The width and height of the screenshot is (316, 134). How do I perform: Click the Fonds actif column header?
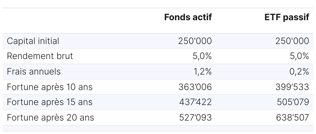[188, 17]
